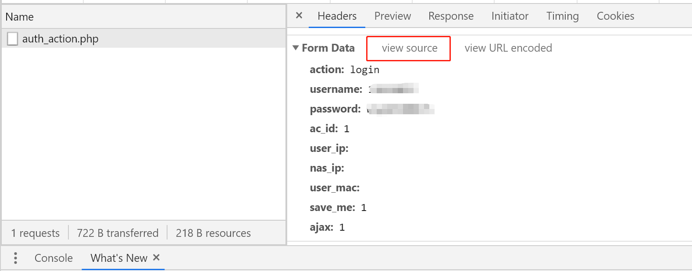This screenshot has height=271, width=692.
Task: Open the Response tab
Action: tap(451, 16)
